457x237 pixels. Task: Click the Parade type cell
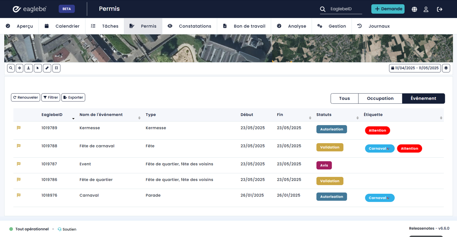153,195
